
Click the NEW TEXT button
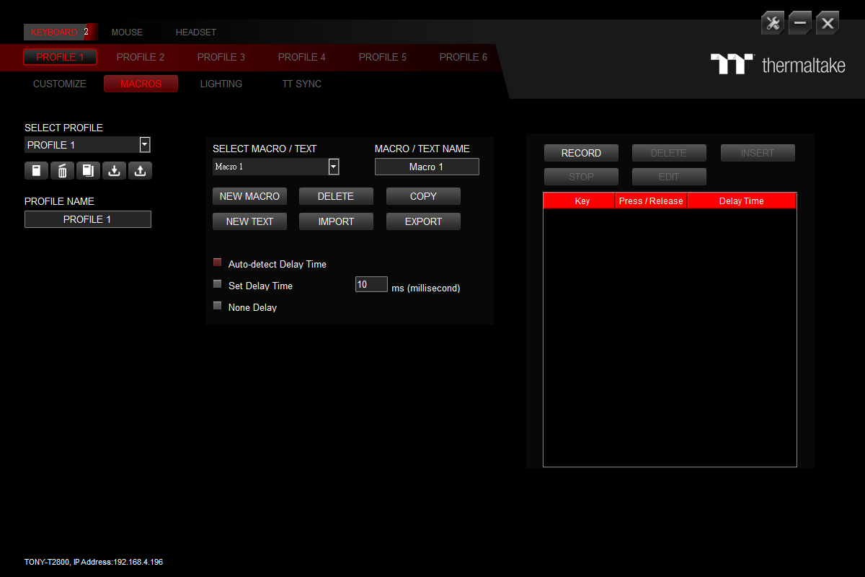click(249, 221)
